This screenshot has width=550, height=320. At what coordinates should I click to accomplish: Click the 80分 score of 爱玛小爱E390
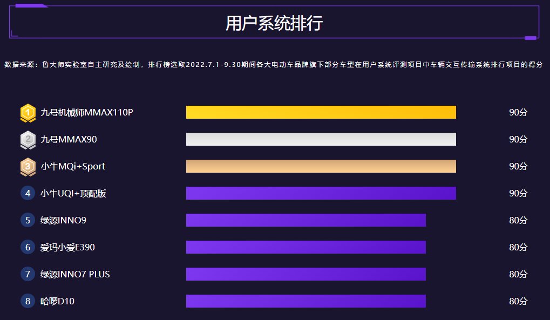(x=518, y=247)
